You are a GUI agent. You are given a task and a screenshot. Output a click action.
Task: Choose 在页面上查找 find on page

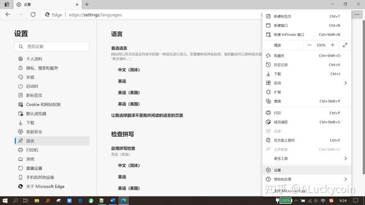click(x=307, y=140)
